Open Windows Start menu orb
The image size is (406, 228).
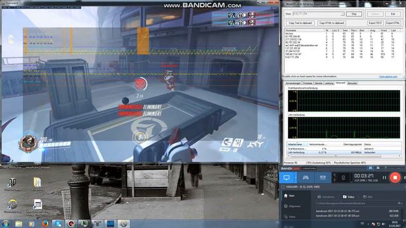pyautogui.click(x=6, y=224)
